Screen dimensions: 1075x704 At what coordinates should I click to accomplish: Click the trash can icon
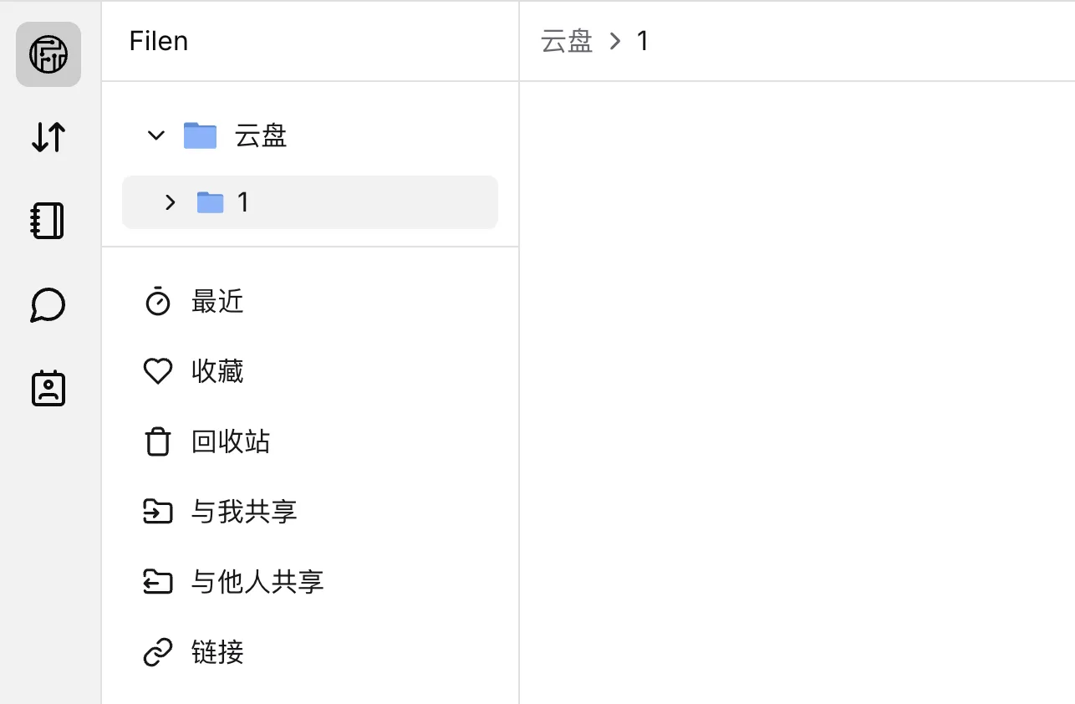click(x=158, y=441)
